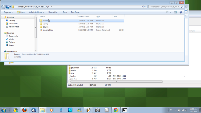
Task: Click the Back navigation arrow in Explorer
Action: point(4,7)
